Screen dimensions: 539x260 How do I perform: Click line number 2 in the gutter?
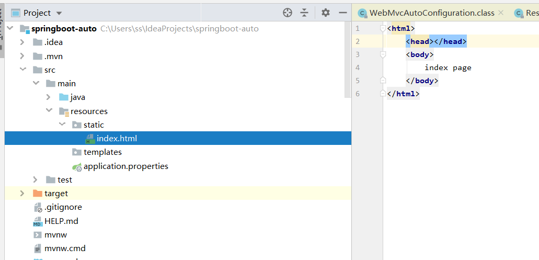coord(358,41)
